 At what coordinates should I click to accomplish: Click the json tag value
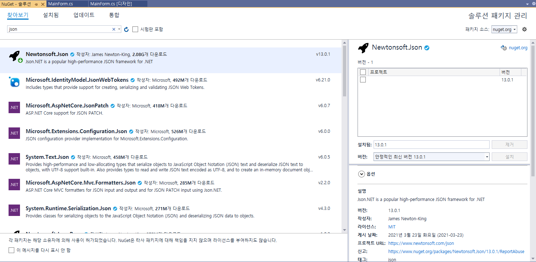(x=392, y=260)
